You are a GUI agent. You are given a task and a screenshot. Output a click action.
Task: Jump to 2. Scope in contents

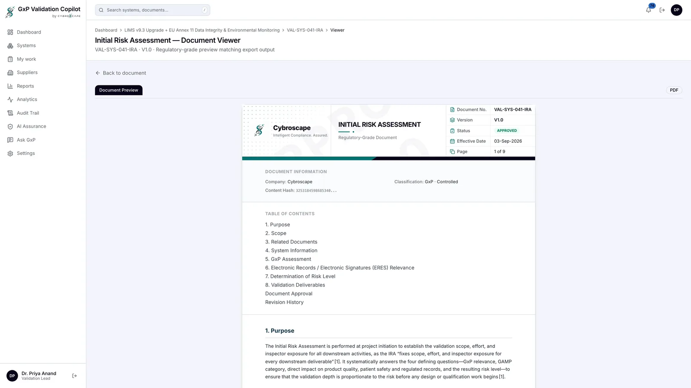pyautogui.click(x=276, y=233)
